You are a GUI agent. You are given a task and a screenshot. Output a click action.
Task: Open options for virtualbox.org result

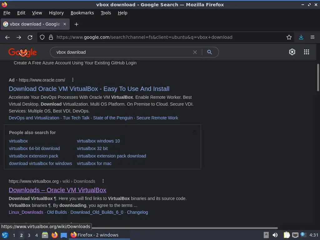(103, 181)
